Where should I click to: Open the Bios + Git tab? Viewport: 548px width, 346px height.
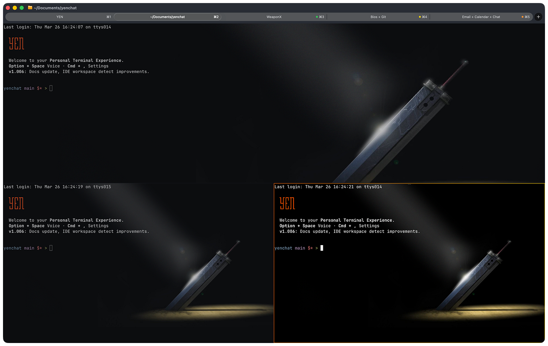[x=378, y=17]
